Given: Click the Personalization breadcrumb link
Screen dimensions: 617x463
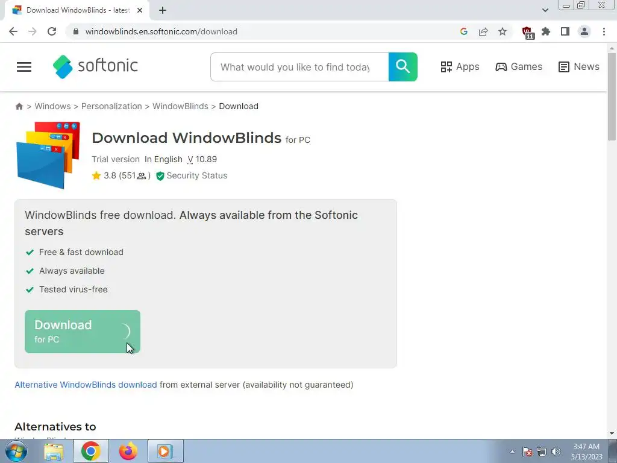Looking at the screenshot, I should [x=111, y=106].
